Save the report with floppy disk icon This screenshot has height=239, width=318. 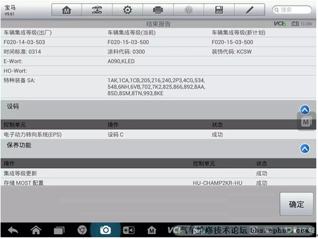pyautogui.click(x=219, y=10)
